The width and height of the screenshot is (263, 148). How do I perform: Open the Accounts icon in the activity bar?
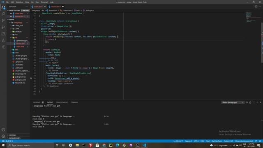pyautogui.click(x=3, y=129)
